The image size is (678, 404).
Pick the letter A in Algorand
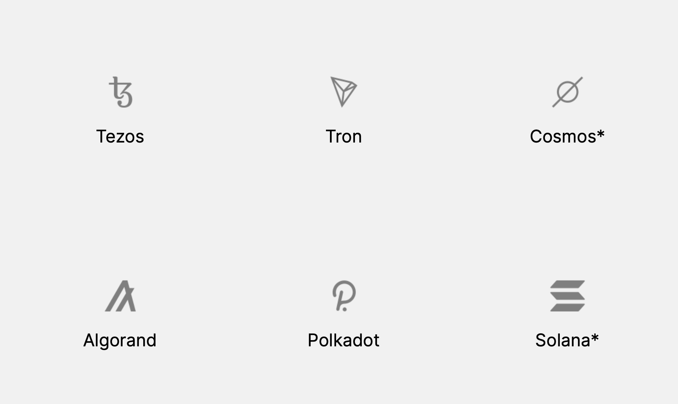point(90,341)
